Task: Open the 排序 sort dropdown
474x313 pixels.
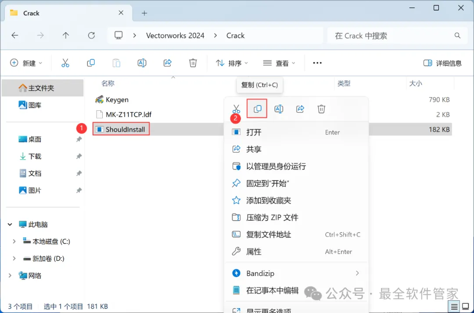Action: click(232, 63)
